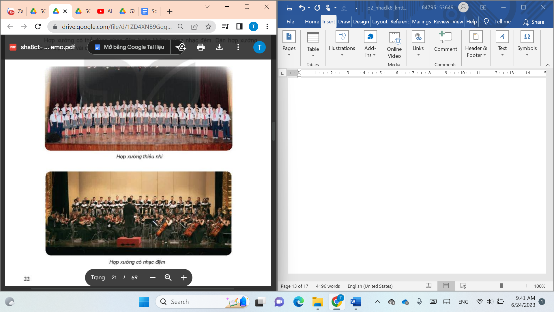
Task: Click English (United States) language indicator
Action: [x=370, y=286]
